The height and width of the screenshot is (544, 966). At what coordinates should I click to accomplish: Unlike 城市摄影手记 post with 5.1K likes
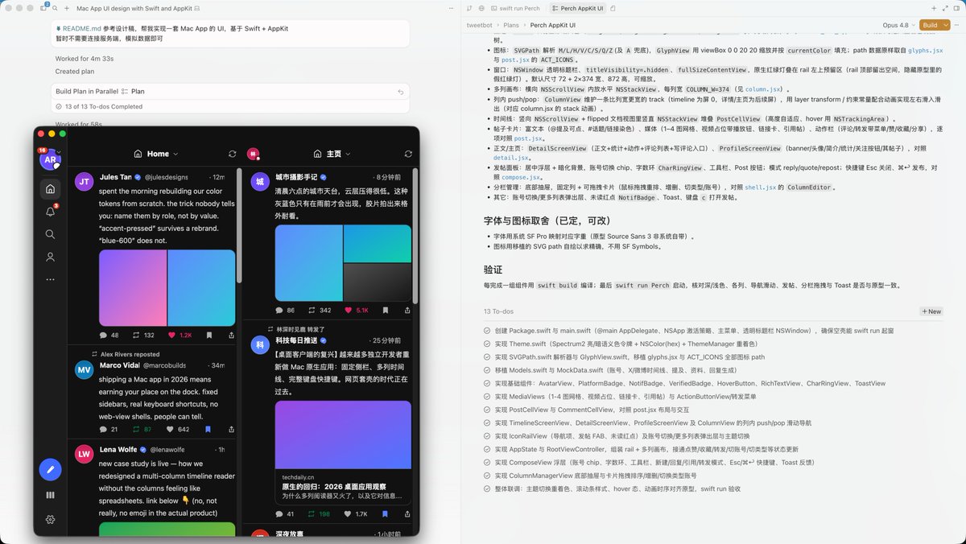point(349,310)
